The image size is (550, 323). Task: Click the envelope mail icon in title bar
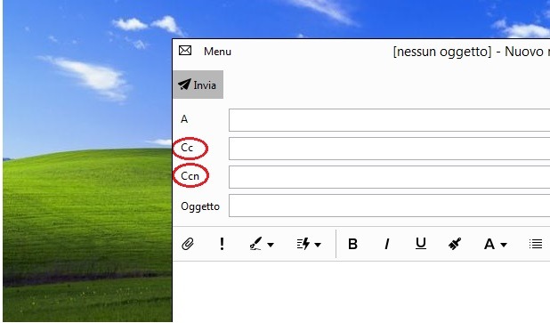point(185,51)
